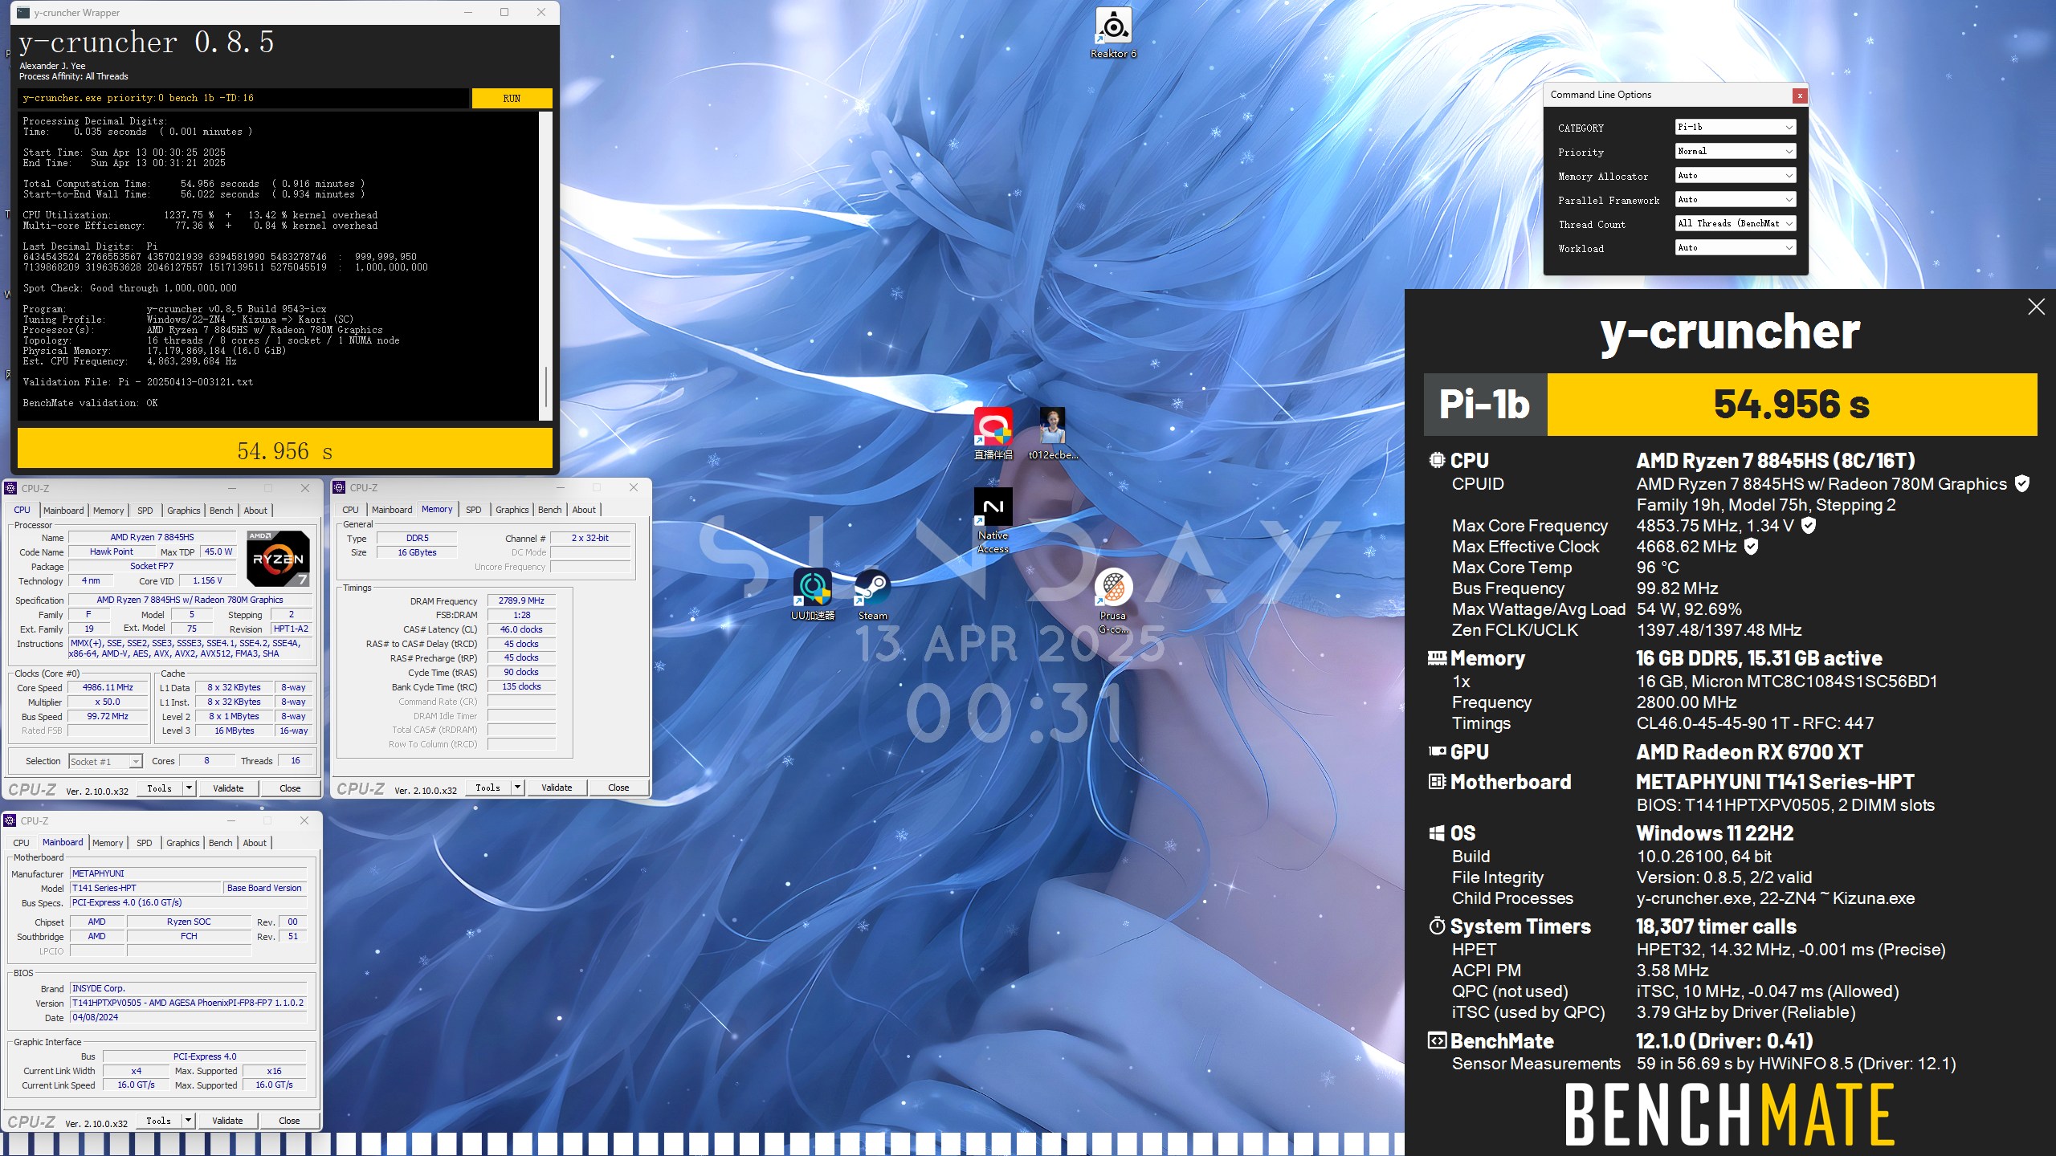The height and width of the screenshot is (1156, 2056).
Task: Open the Native Access desktop icon
Action: click(x=993, y=521)
